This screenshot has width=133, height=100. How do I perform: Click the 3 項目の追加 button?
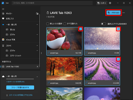(114, 13)
